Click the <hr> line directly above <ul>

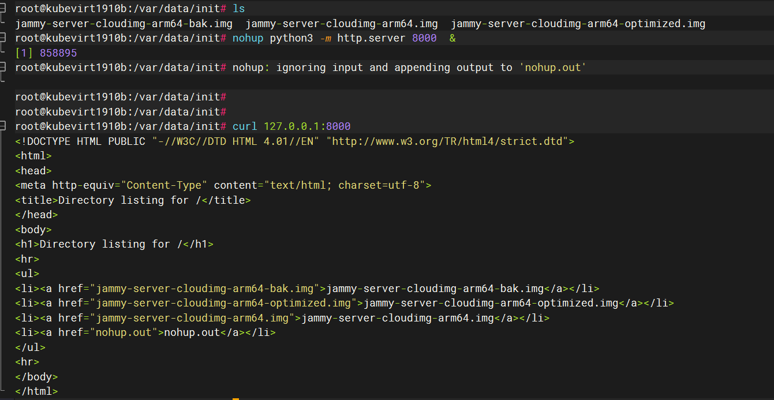coord(27,259)
